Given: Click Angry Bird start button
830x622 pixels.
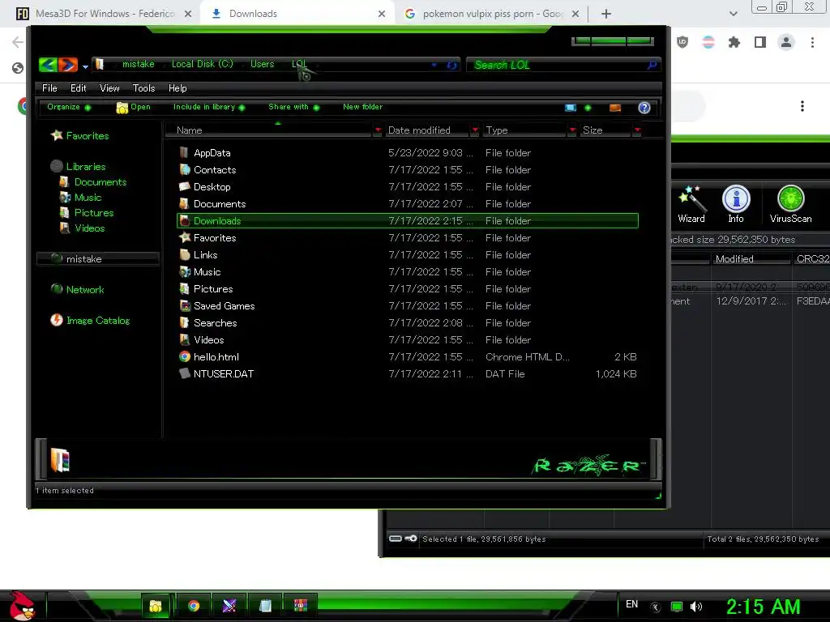Looking at the screenshot, I should pos(22,606).
